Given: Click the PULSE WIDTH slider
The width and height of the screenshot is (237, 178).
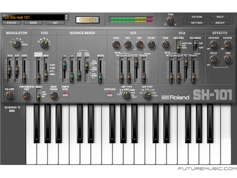Looking at the screenshot, I should pos(39,70).
